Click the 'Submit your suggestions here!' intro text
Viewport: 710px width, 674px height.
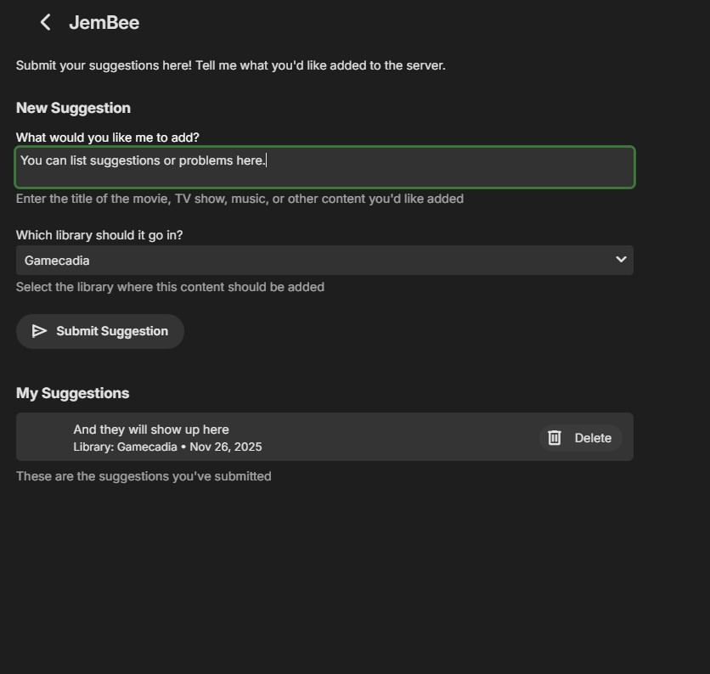click(230, 65)
